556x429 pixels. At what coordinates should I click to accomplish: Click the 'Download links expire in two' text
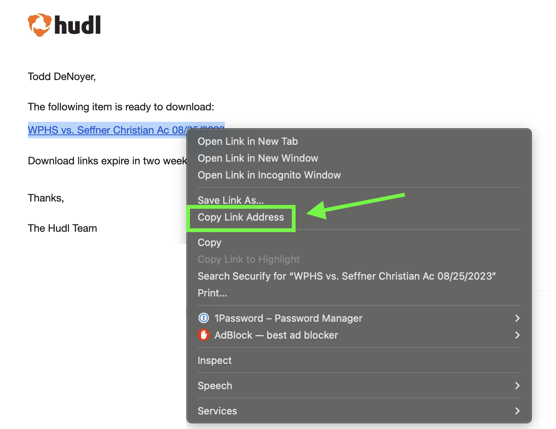pyautogui.click(x=93, y=161)
